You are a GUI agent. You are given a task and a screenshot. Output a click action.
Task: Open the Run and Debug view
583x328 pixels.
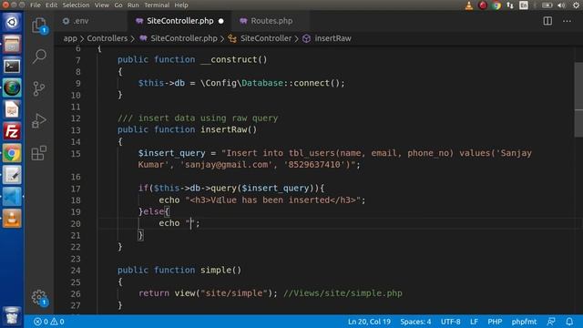click(x=39, y=120)
